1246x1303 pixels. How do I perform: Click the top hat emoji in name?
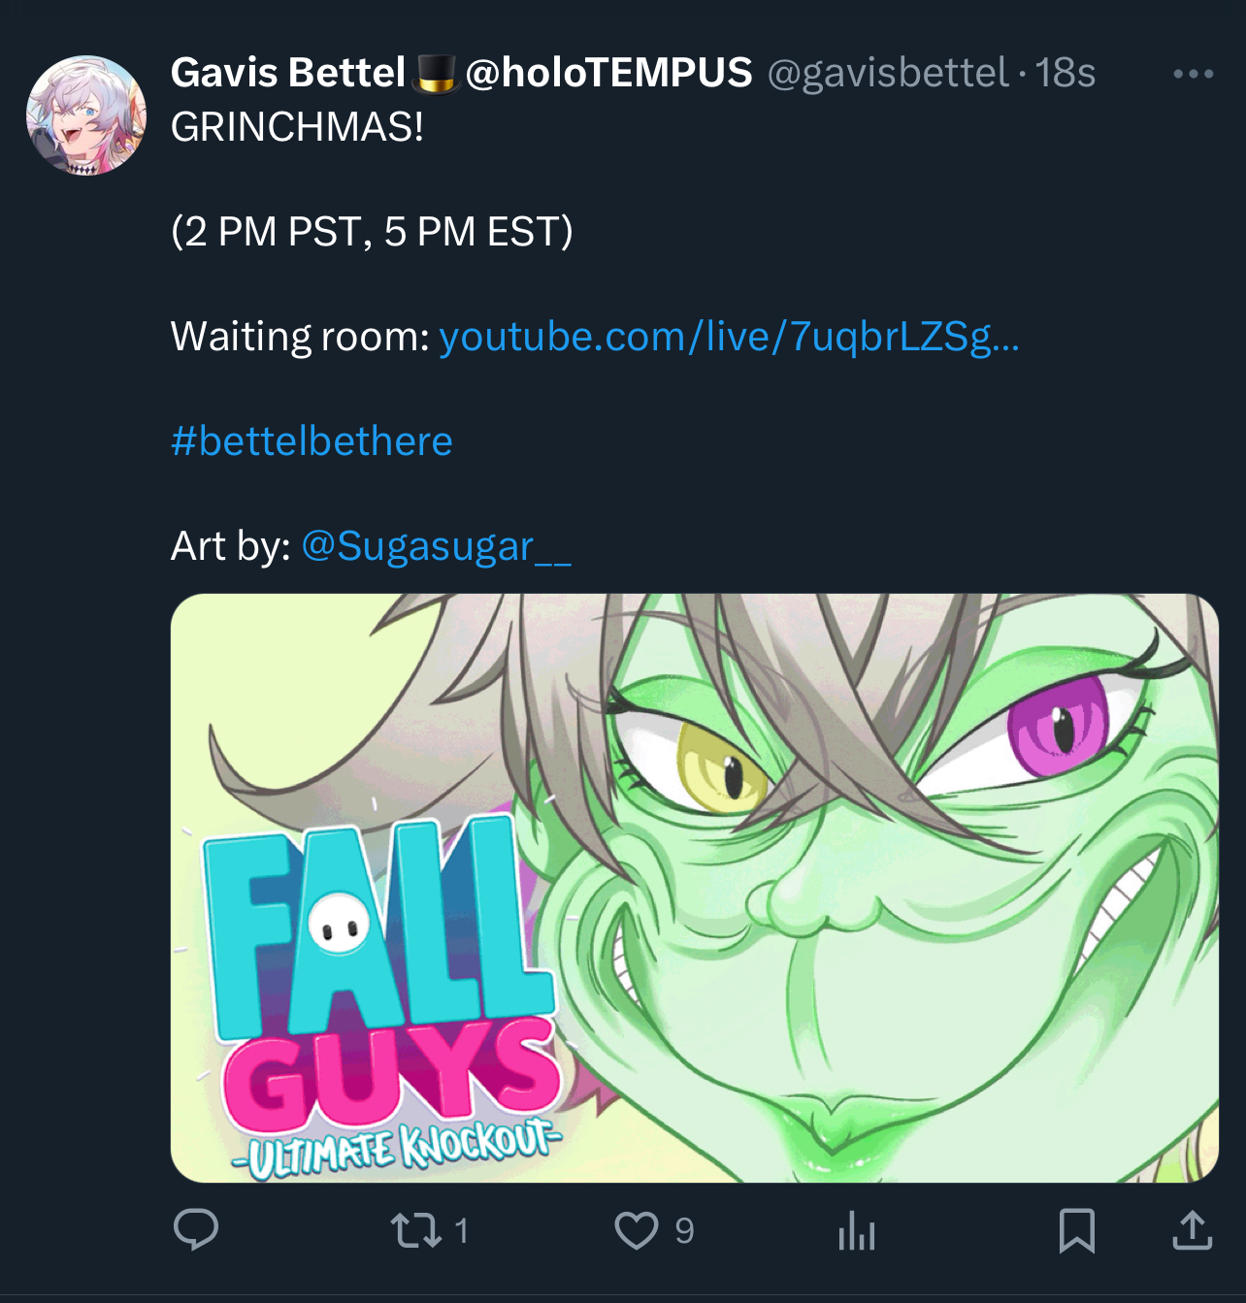point(436,73)
